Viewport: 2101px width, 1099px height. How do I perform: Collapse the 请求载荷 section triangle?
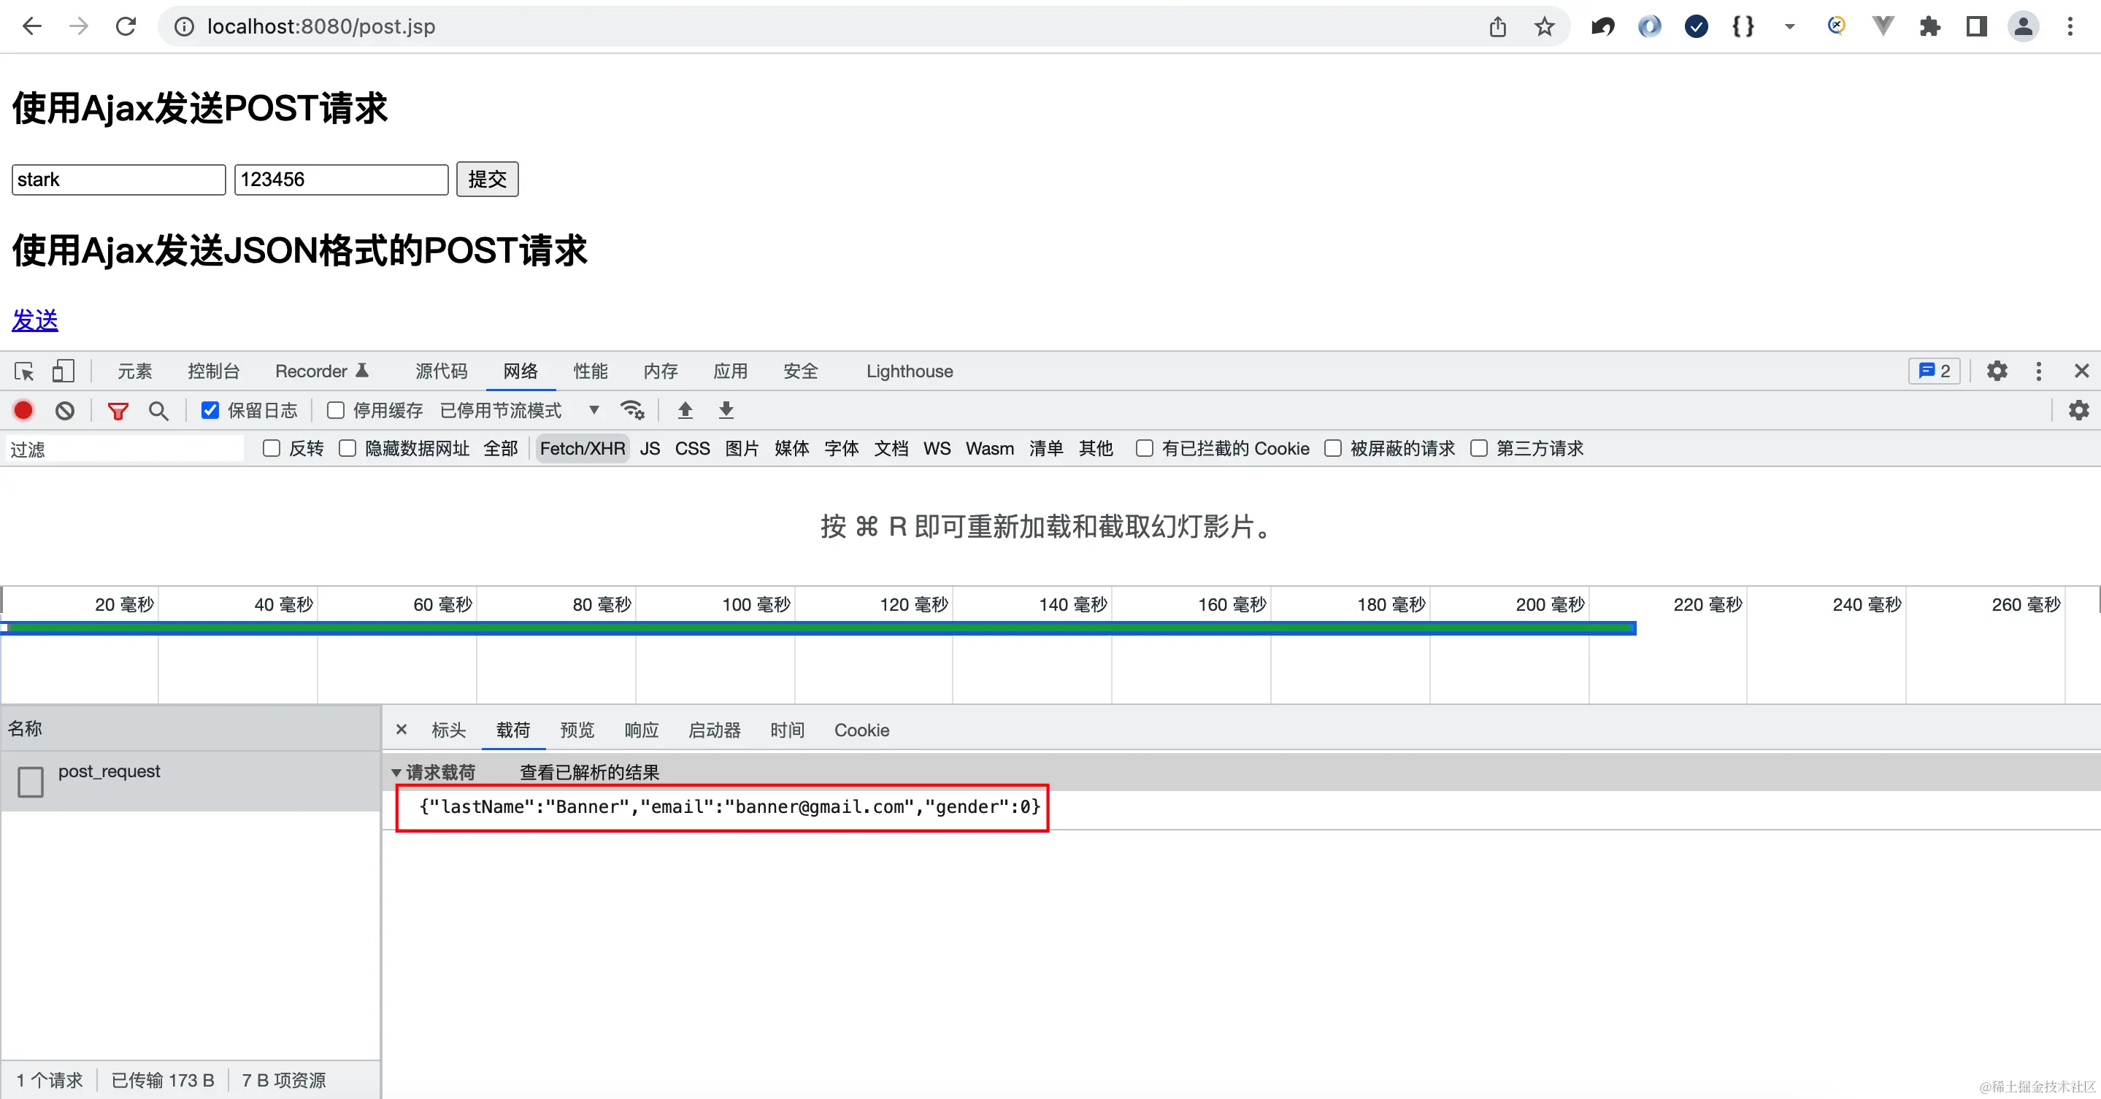pyautogui.click(x=396, y=772)
